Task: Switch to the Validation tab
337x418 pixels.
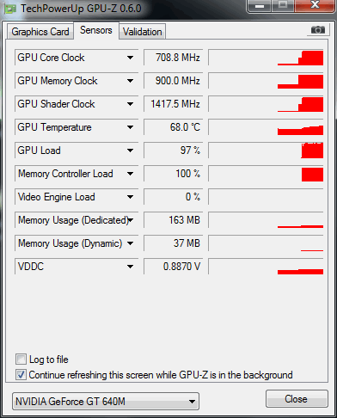Action: pos(143,32)
